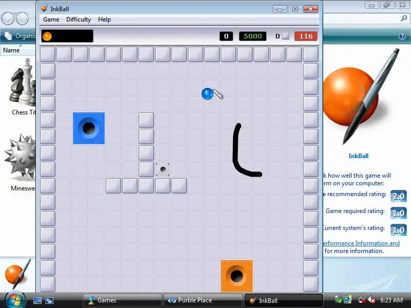Click Games Explorer help icon
411x308 pixels.
click(402, 36)
